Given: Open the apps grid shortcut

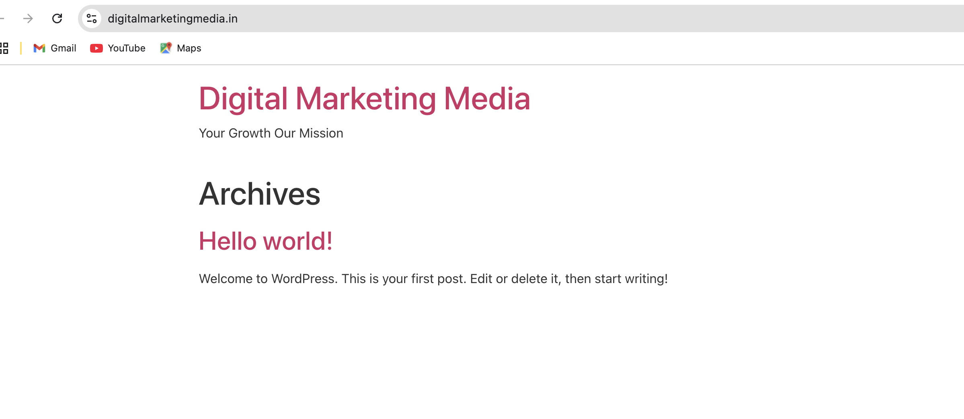Looking at the screenshot, I should (4, 48).
